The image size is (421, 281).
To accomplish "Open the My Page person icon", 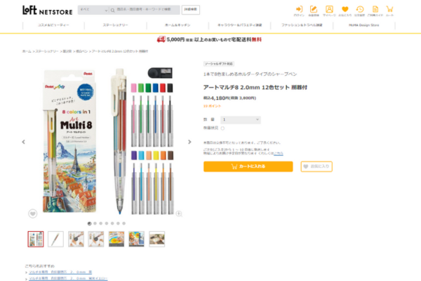I will point(329,9).
